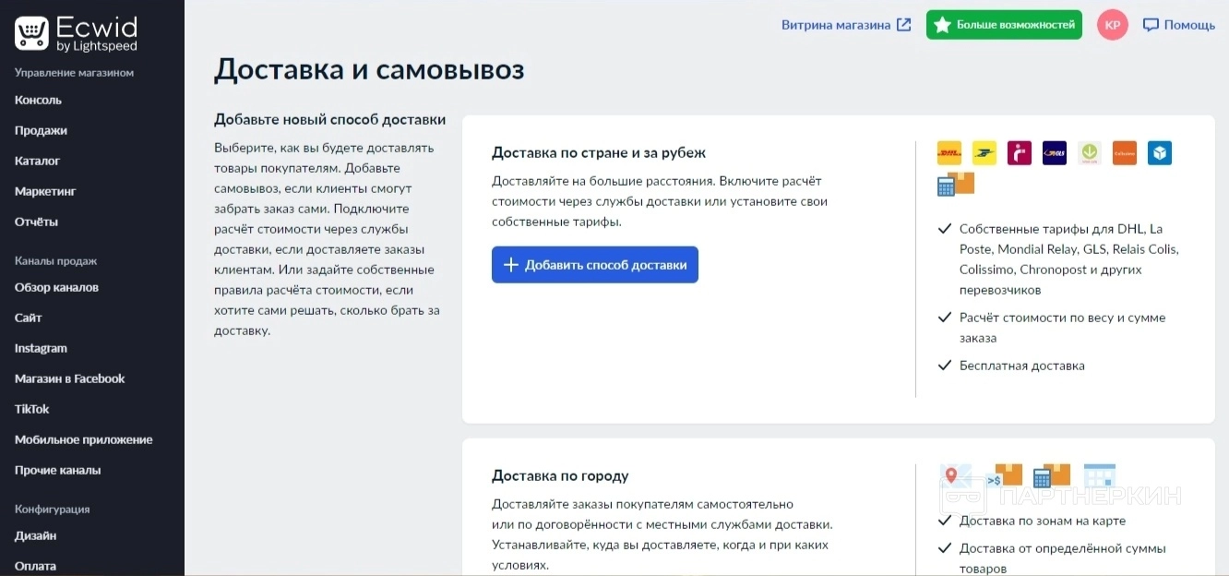
Task: Open the 'Консоль' sidebar menu item
Action: (x=38, y=100)
